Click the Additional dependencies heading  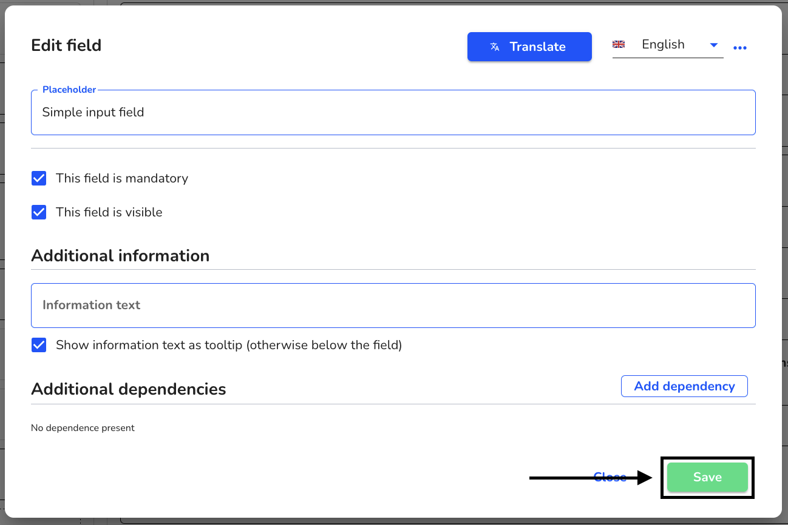coord(129,389)
